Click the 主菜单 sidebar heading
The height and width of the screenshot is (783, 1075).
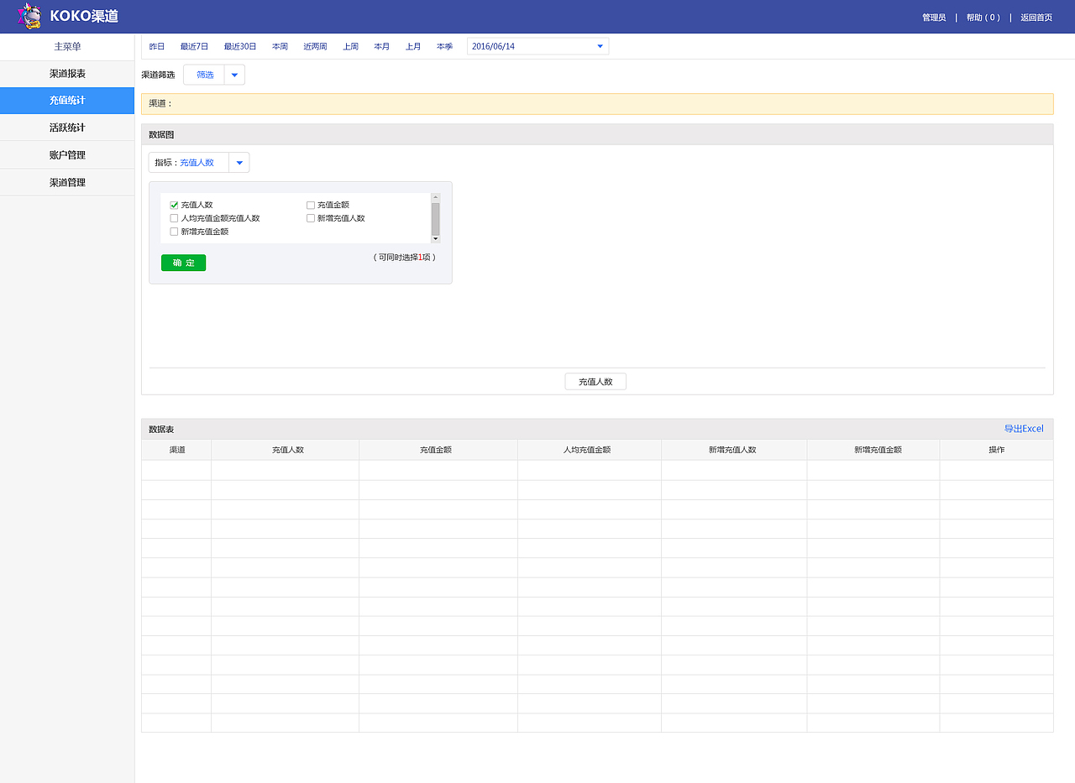coord(67,47)
